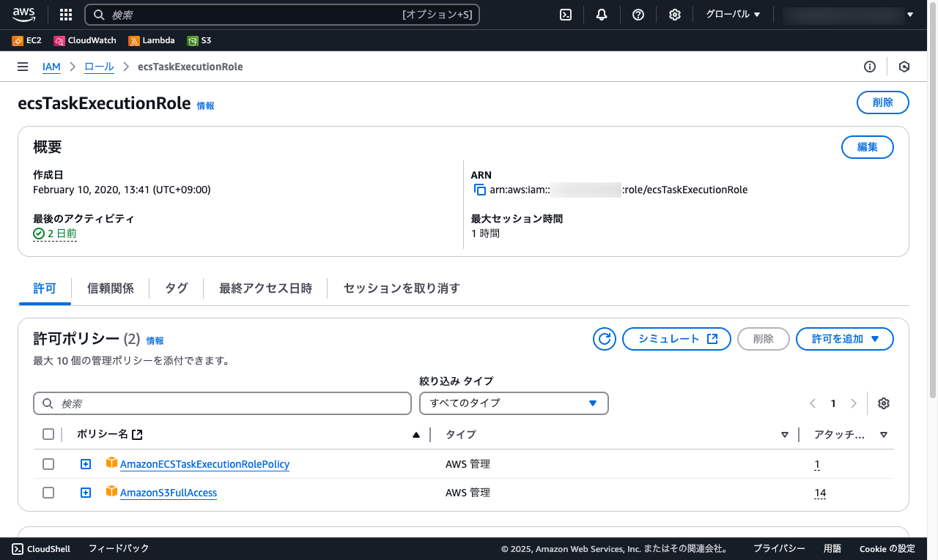The width and height of the screenshot is (938, 560).
Task: Sort by policy name column arrow
Action: [416, 435]
